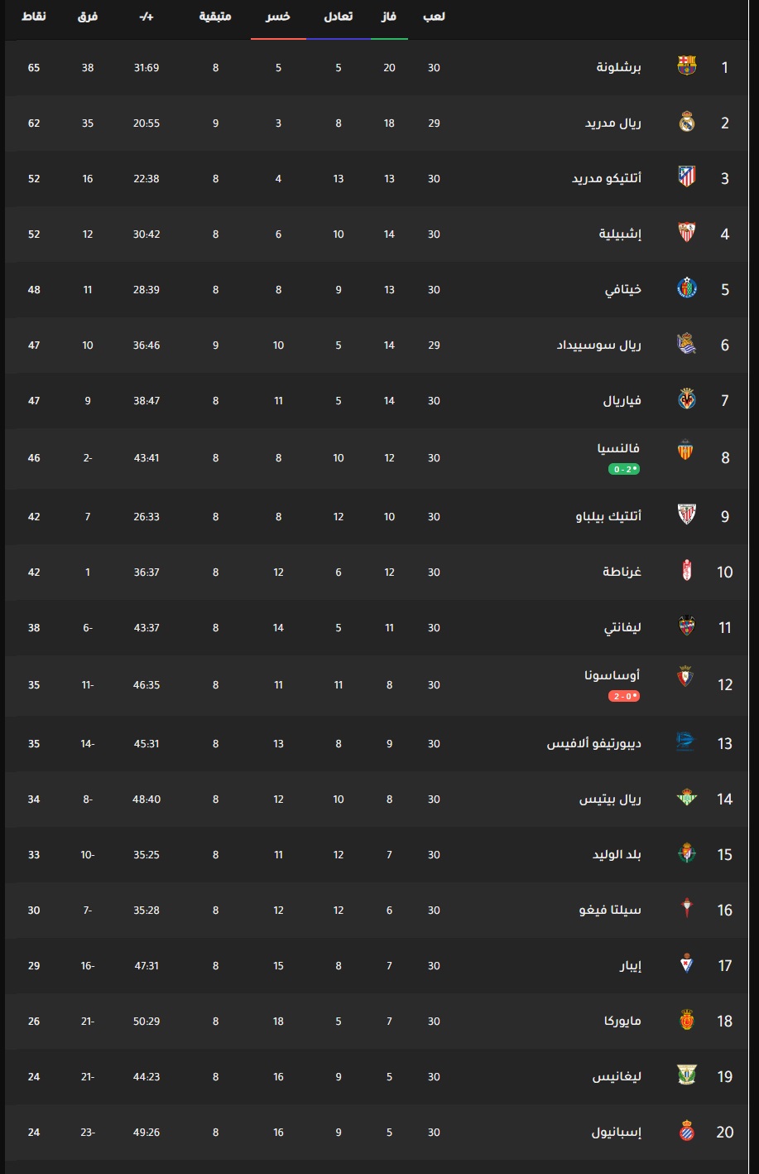Click the Sevilla crest icon

(x=686, y=233)
